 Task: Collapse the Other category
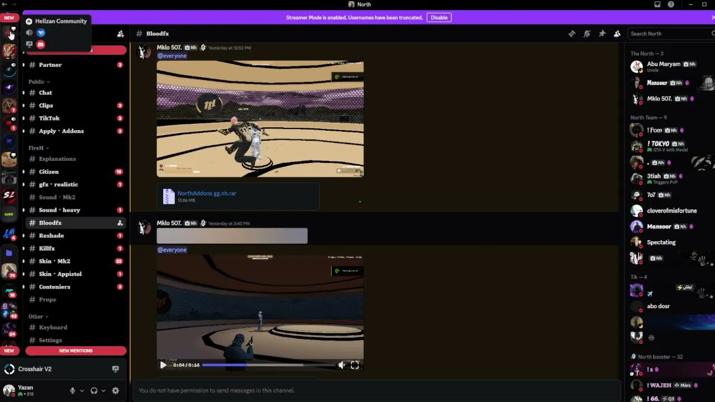[39, 317]
